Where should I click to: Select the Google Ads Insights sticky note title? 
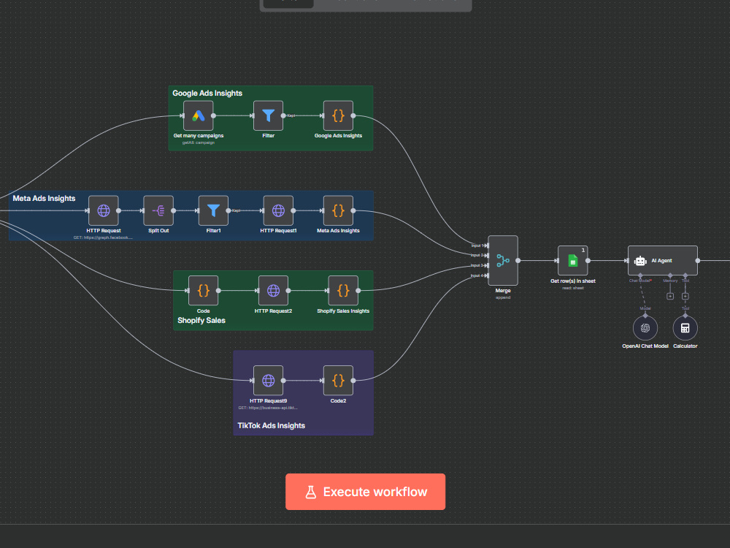pyautogui.click(x=207, y=94)
